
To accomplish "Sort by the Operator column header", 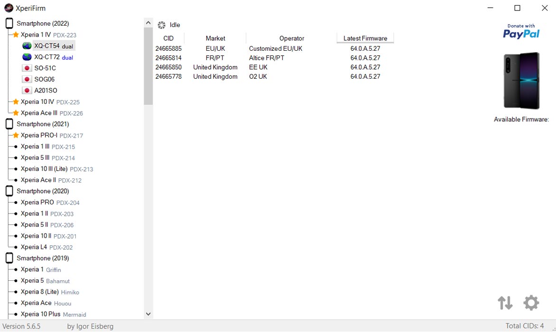I will coord(291,38).
